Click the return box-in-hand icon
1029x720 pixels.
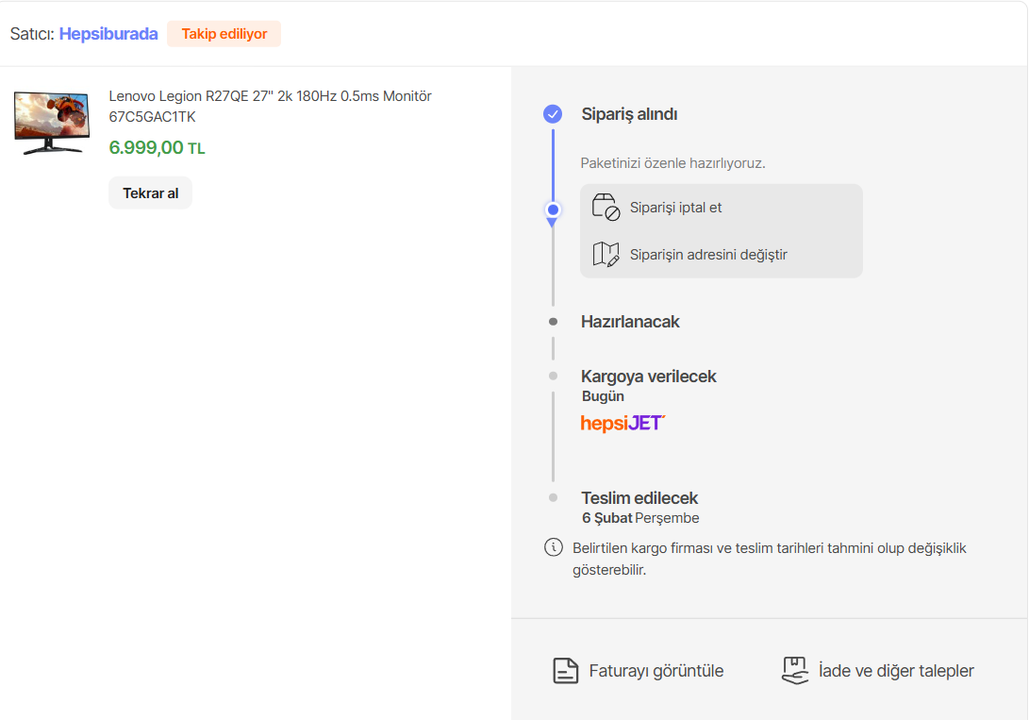[795, 671]
